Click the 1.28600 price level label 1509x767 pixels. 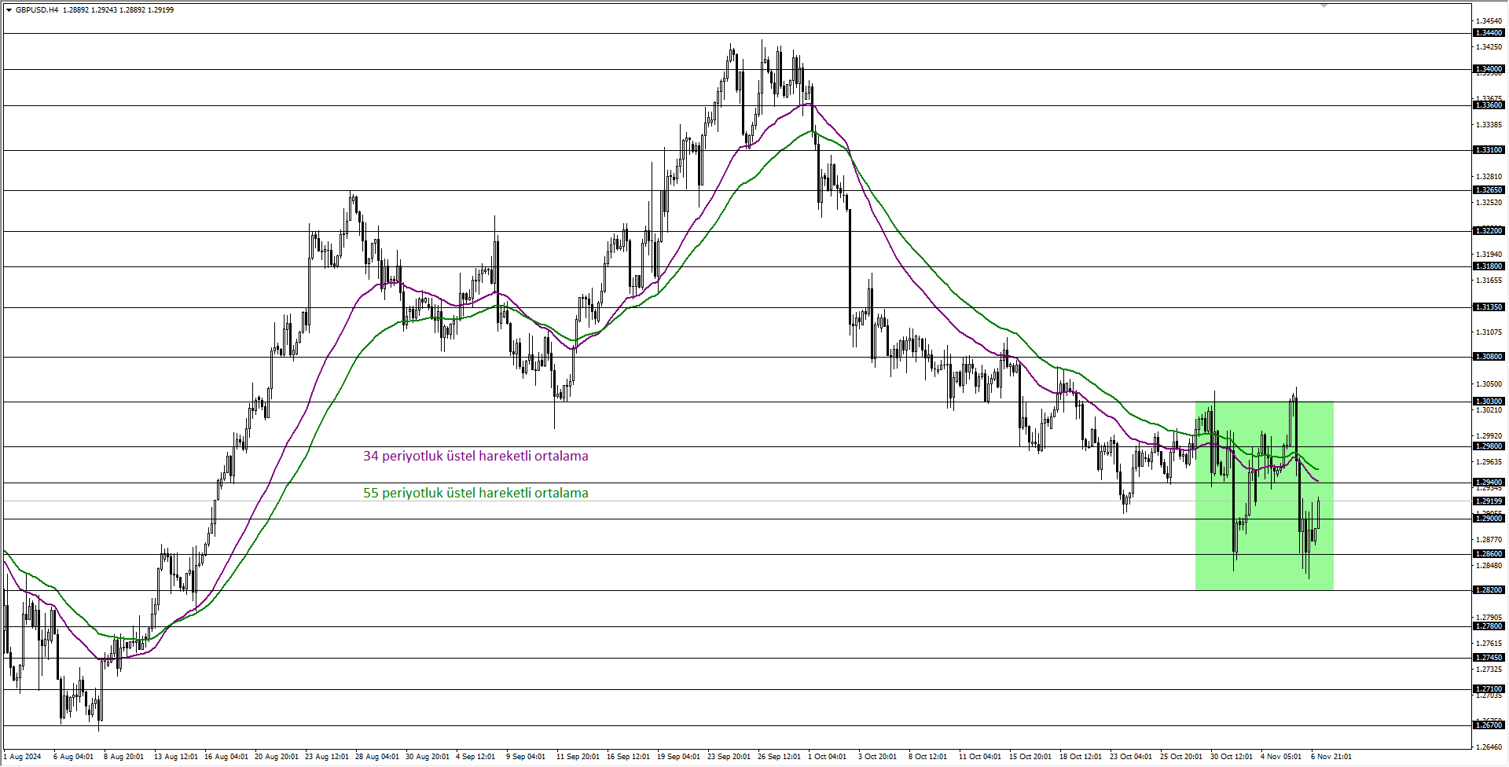coord(1489,554)
